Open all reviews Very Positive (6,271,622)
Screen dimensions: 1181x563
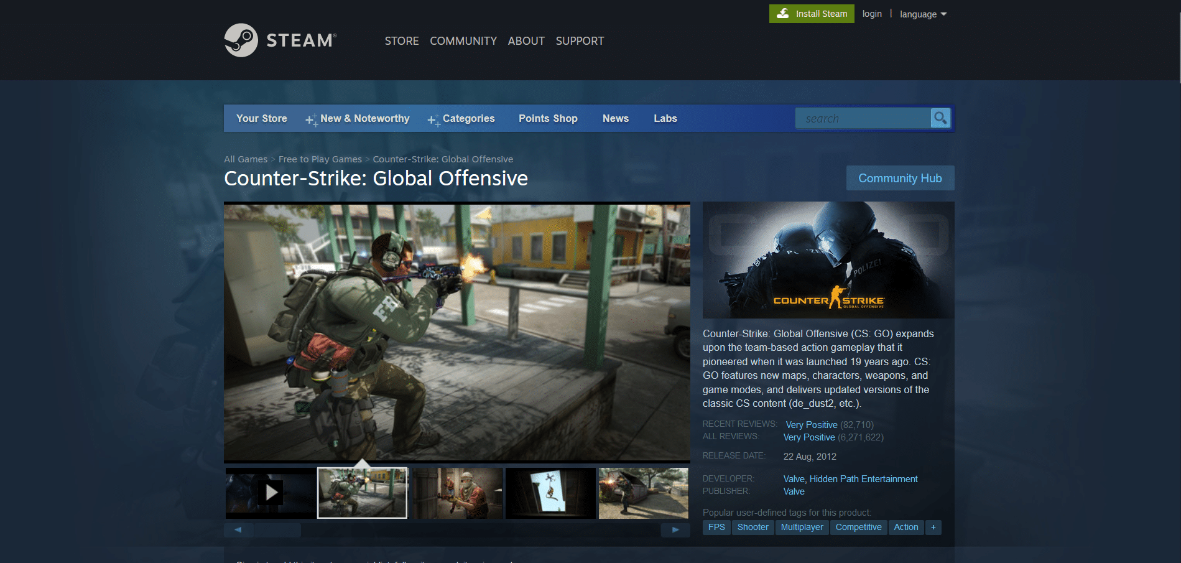[x=833, y=437]
